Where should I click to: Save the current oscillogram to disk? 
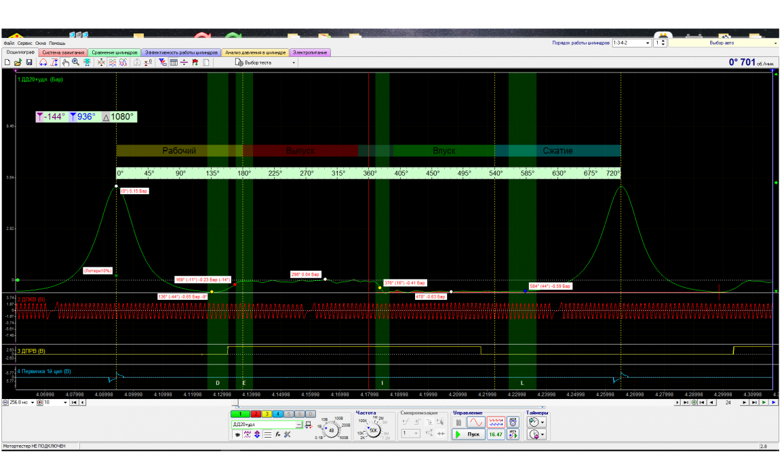tap(29, 62)
